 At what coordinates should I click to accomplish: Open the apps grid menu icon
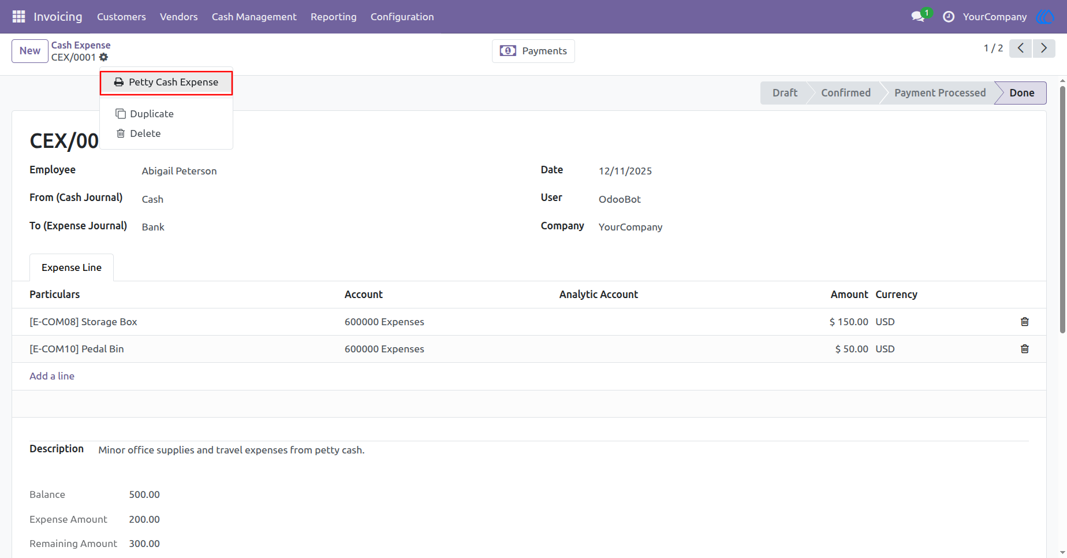tap(18, 17)
